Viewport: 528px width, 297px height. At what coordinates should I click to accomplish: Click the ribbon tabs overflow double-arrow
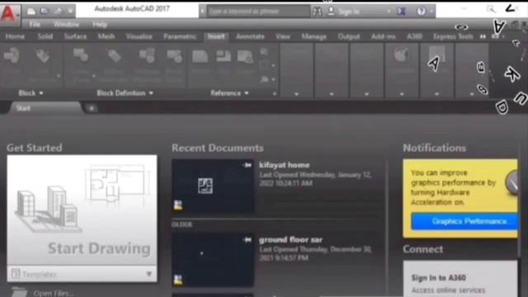(483, 36)
